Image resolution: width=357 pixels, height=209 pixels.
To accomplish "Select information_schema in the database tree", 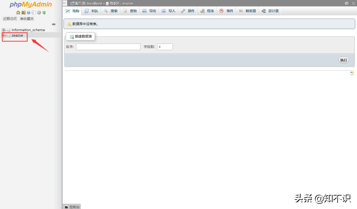I will pyautogui.click(x=28, y=30).
